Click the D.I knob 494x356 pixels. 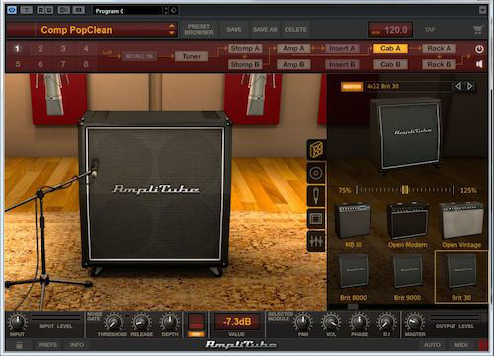pos(386,323)
